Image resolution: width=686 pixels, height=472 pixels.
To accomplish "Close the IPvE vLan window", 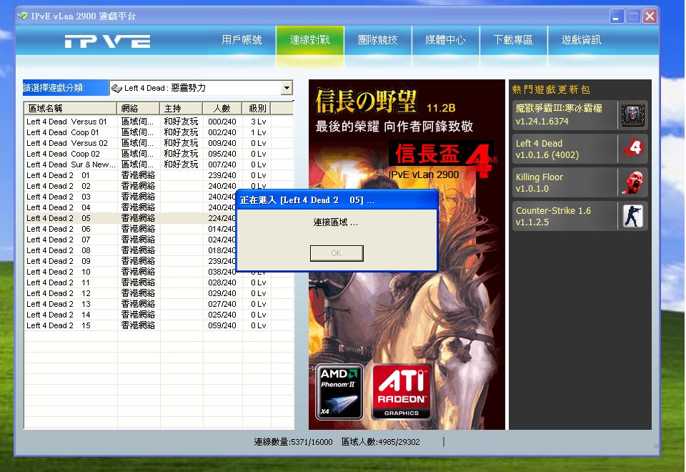I will [x=650, y=16].
